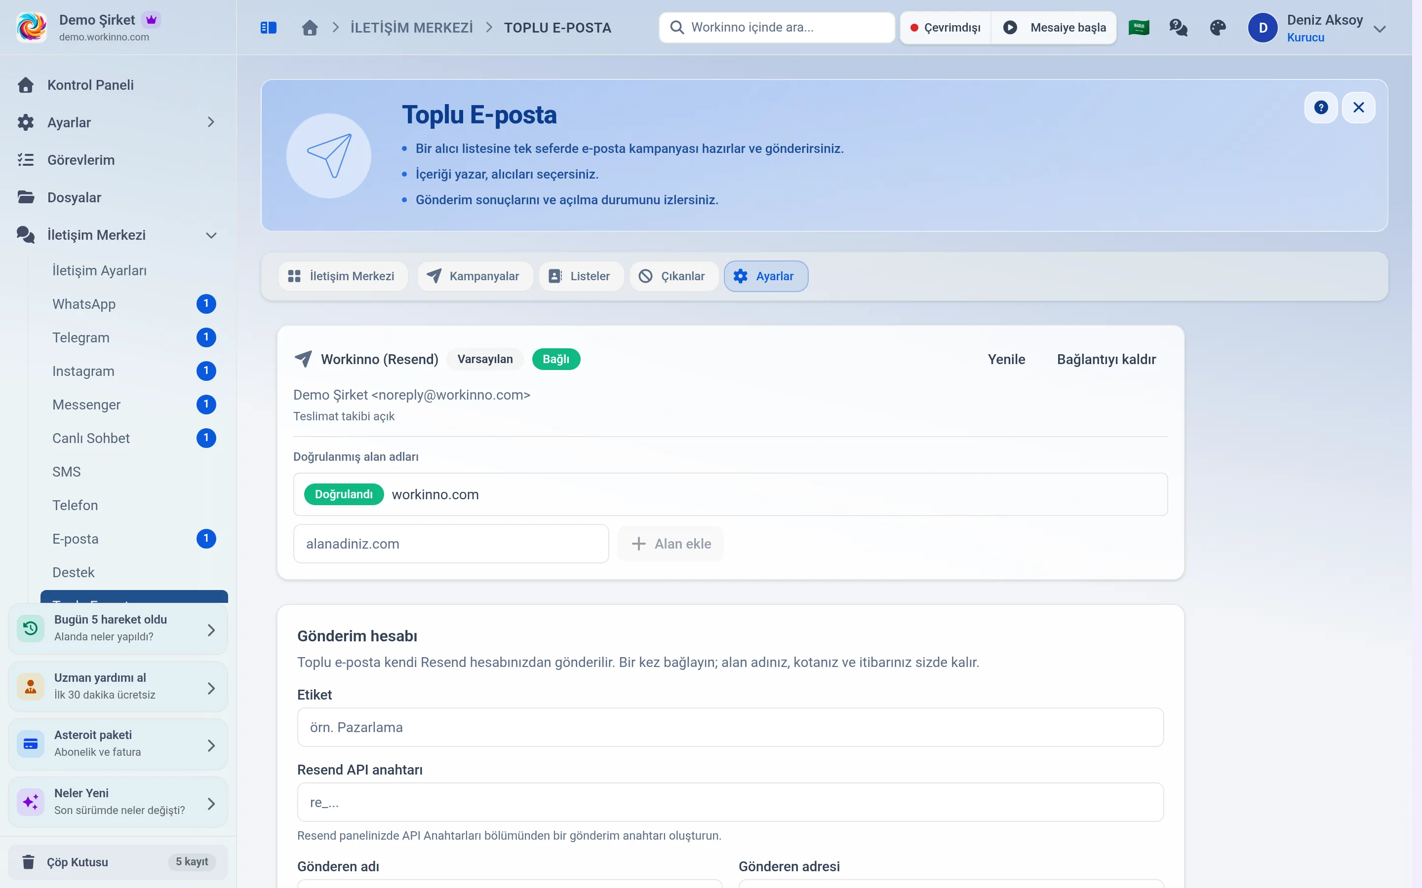Select the Ayarlar tab
Viewport: 1422px width, 888px height.
pos(766,276)
